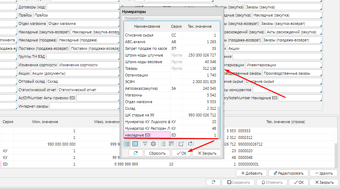Open table settings gear in Нумераторы toolbar
340x189 pixels.
click(x=153, y=143)
